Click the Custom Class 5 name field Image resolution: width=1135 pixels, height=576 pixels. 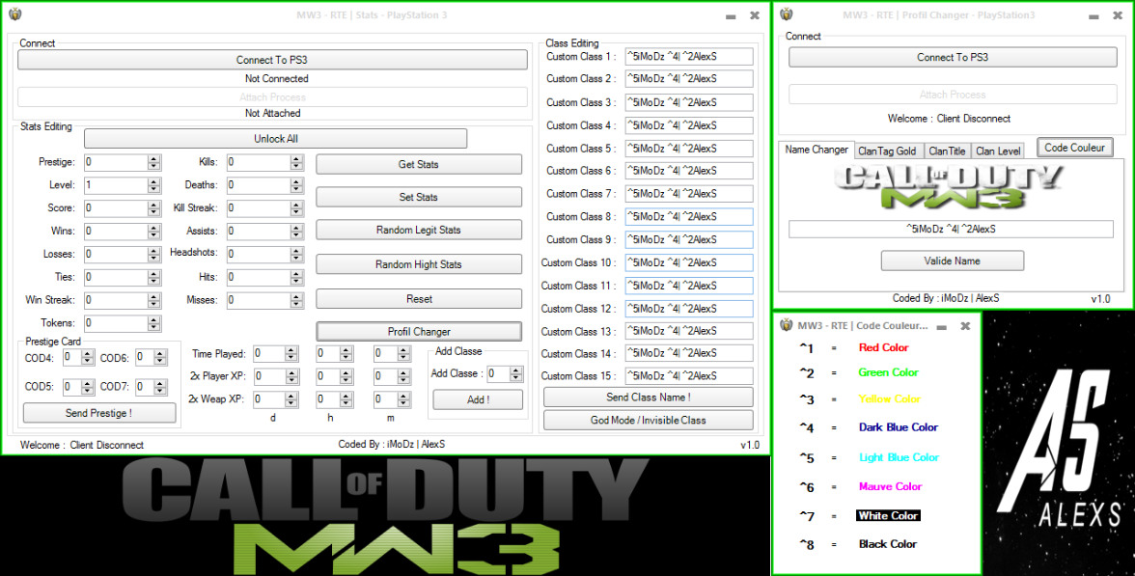tap(689, 149)
